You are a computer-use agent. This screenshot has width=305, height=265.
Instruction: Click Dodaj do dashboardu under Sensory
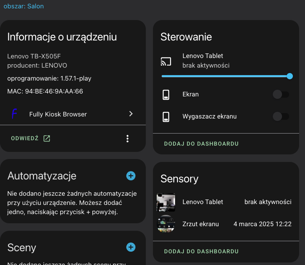[201, 251]
